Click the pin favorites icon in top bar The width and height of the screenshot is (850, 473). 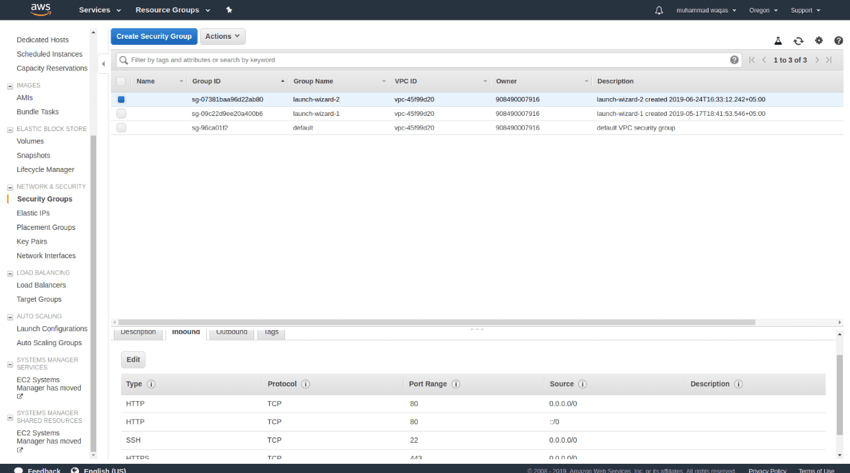pyautogui.click(x=228, y=10)
